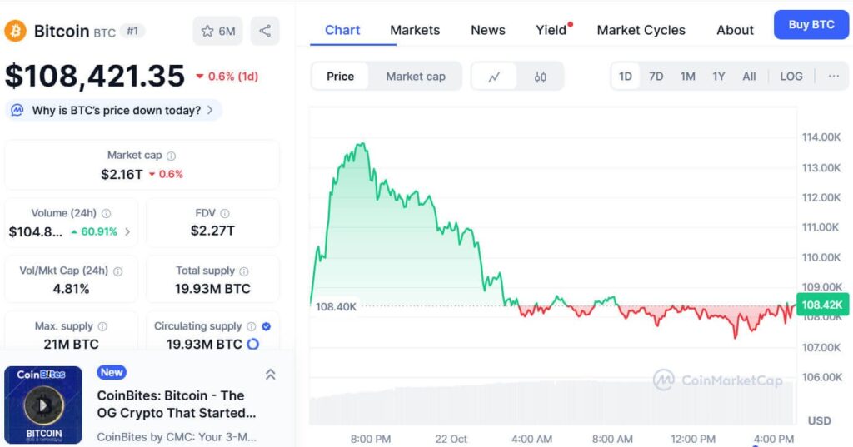This screenshot has height=447, width=853.
Task: Select the Price chart toggle
Action: coord(340,77)
